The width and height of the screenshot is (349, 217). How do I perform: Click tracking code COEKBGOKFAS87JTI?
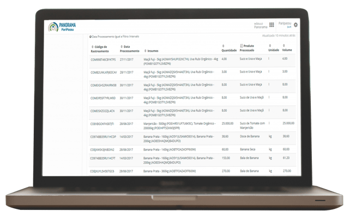pyautogui.click(x=102, y=124)
